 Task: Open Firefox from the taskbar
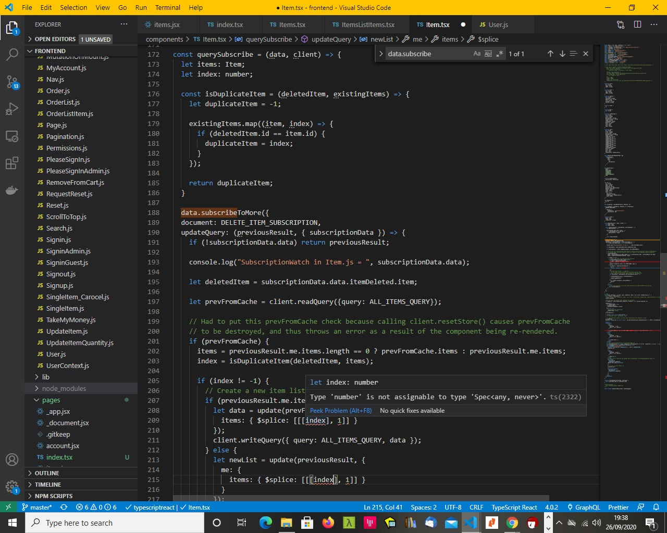coord(328,523)
